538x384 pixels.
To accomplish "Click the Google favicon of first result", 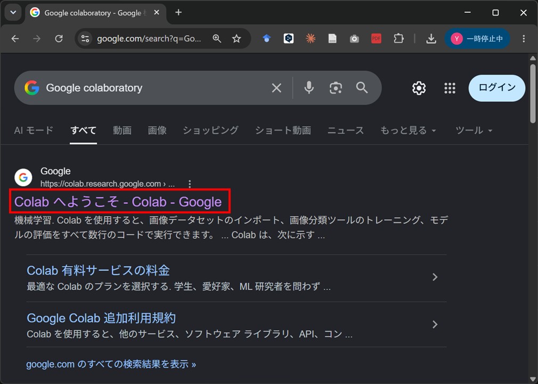I will point(23,177).
